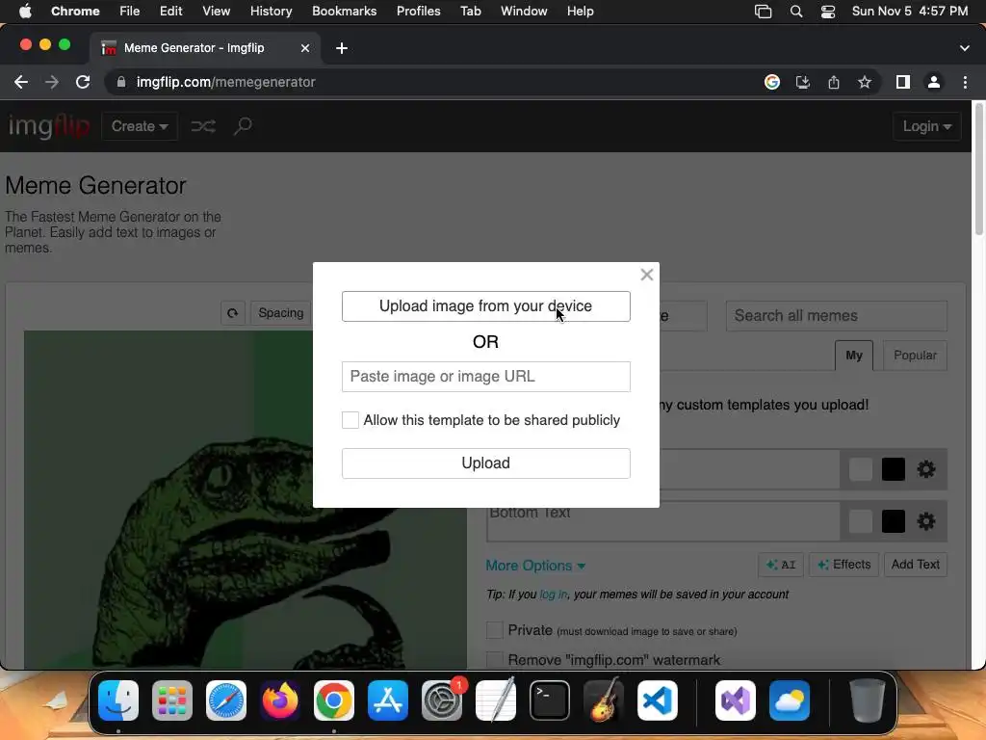Screen dimensions: 986x740
Task: Open the Login dropdown
Action: [x=927, y=126]
